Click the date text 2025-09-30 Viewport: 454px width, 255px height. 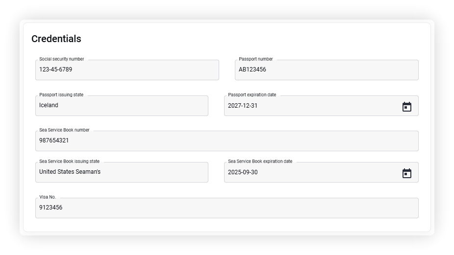(243, 172)
